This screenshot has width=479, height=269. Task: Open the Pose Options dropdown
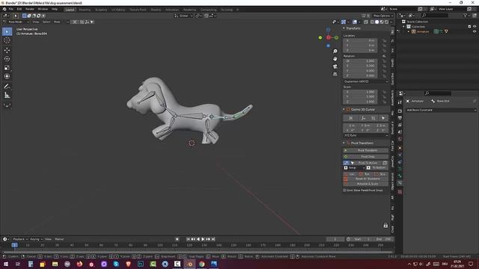click(382, 16)
